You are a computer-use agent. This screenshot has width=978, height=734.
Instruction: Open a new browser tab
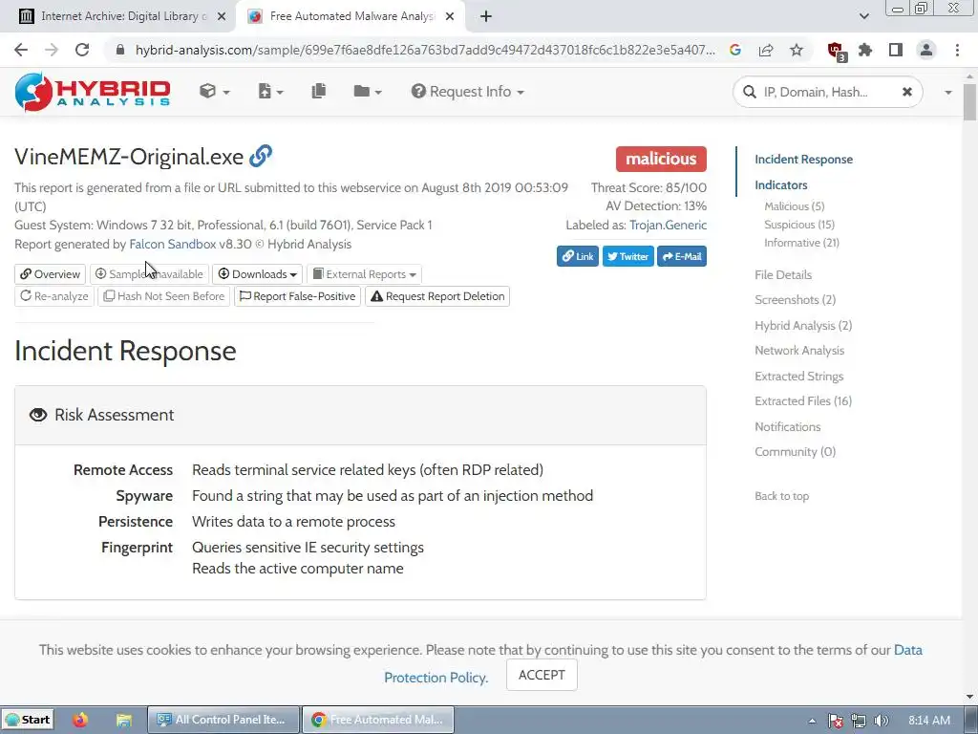486,17
